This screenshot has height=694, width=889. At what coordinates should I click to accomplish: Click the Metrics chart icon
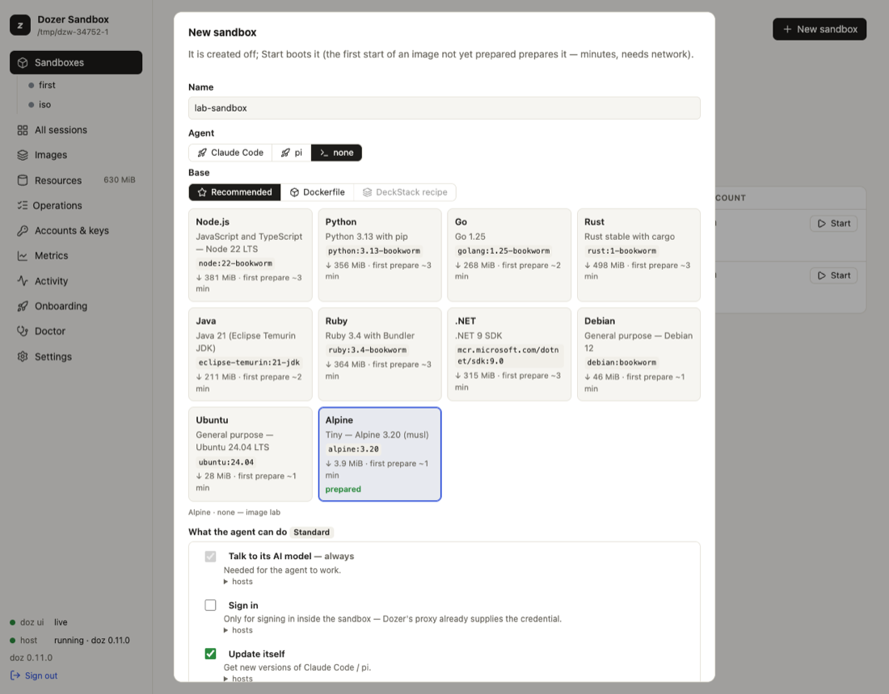coord(23,256)
